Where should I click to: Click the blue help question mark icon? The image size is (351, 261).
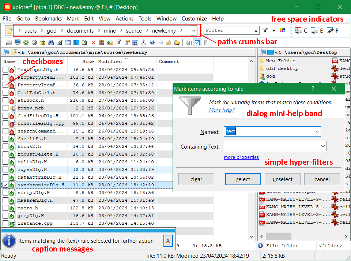click(x=152, y=42)
